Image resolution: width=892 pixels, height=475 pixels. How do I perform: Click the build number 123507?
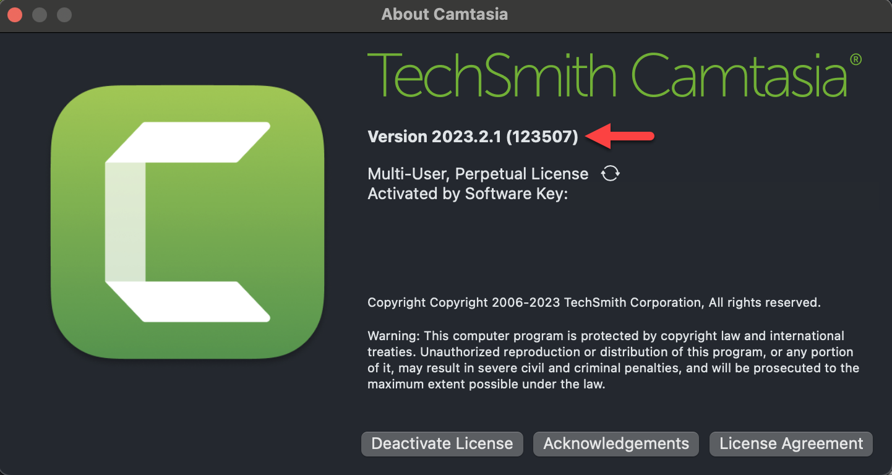pos(542,137)
